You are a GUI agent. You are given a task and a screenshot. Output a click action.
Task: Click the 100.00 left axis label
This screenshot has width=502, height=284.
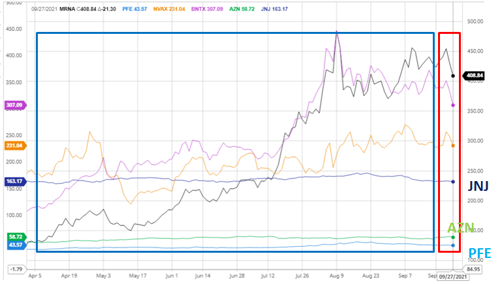[14, 215]
